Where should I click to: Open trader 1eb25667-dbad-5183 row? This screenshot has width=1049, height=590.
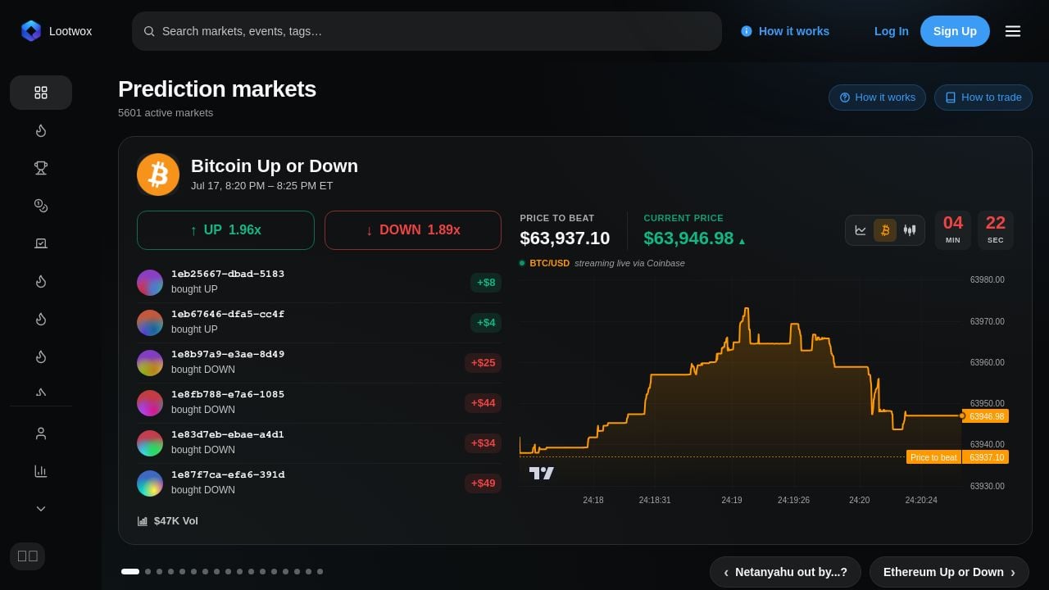point(319,283)
